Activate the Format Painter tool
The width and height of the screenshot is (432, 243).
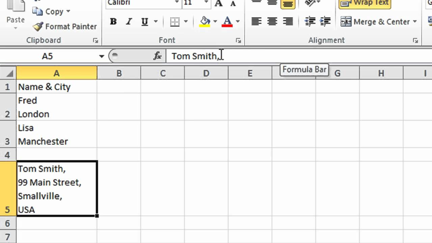click(x=65, y=26)
